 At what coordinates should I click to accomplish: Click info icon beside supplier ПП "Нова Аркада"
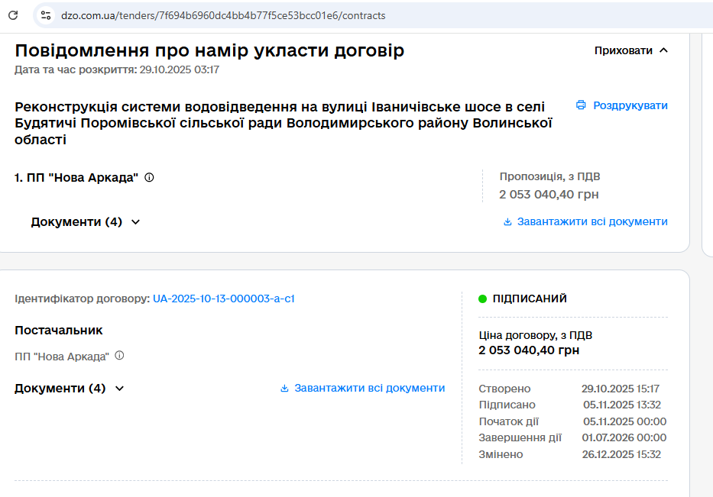coord(119,356)
